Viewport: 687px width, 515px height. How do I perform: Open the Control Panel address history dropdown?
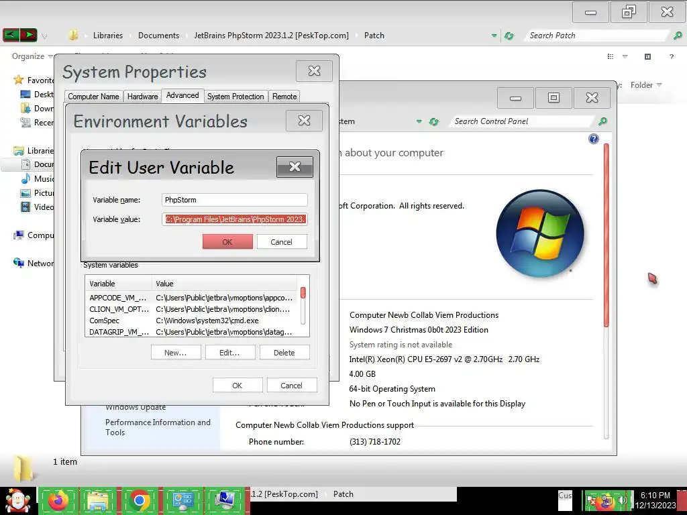point(419,122)
